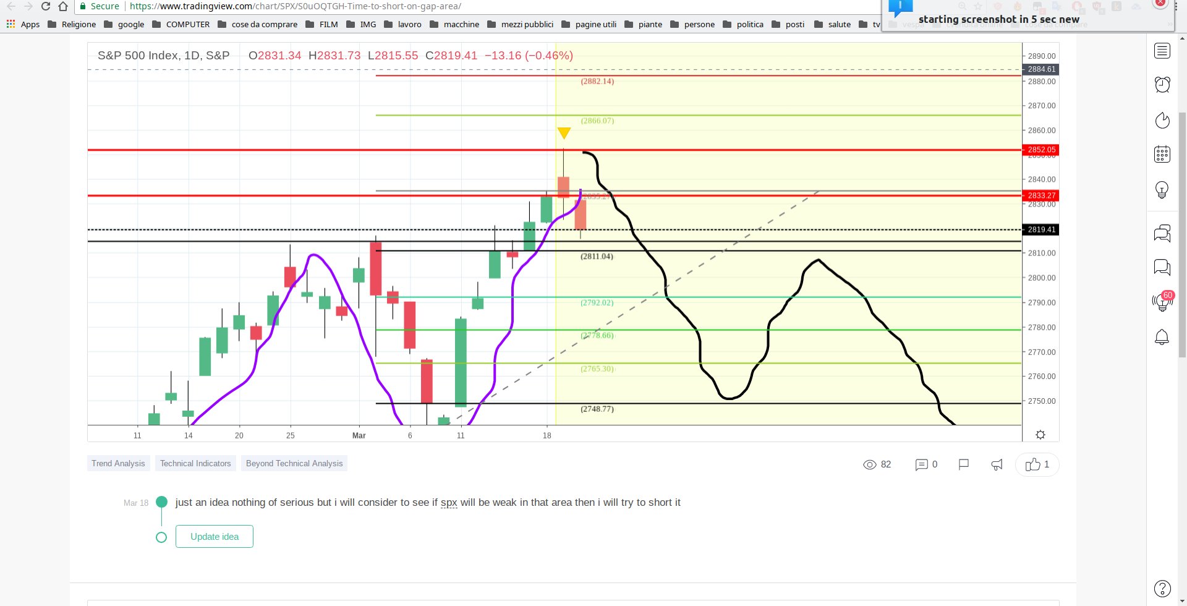Reload the page with browser refresh icon
The height and width of the screenshot is (606, 1187).
45,6
